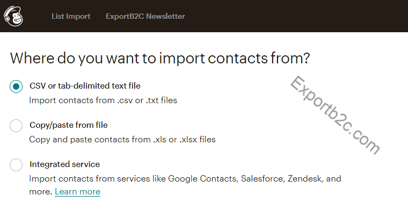Click the 'Copy/paste from file' label
The height and width of the screenshot is (217, 408).
[68, 125]
